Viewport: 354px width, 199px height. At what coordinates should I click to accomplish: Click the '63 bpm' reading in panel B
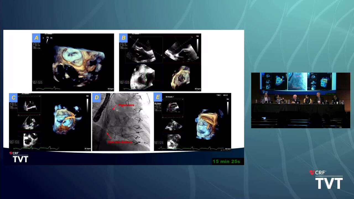click(197, 89)
